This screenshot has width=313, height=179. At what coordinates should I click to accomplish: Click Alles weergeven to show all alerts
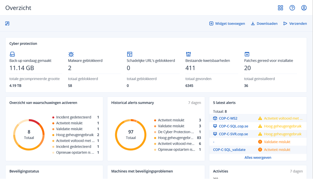(258, 157)
